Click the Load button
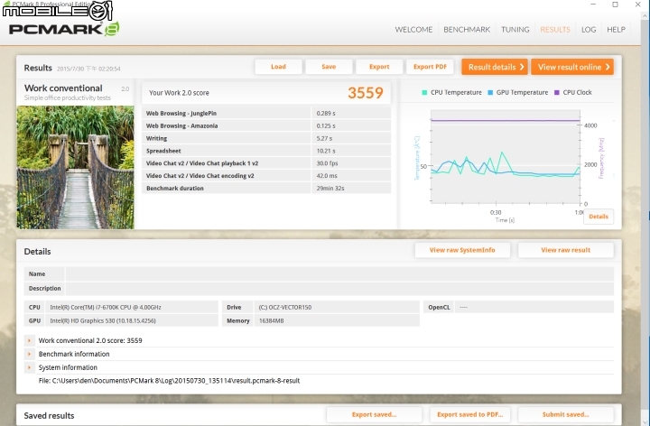 click(x=278, y=67)
